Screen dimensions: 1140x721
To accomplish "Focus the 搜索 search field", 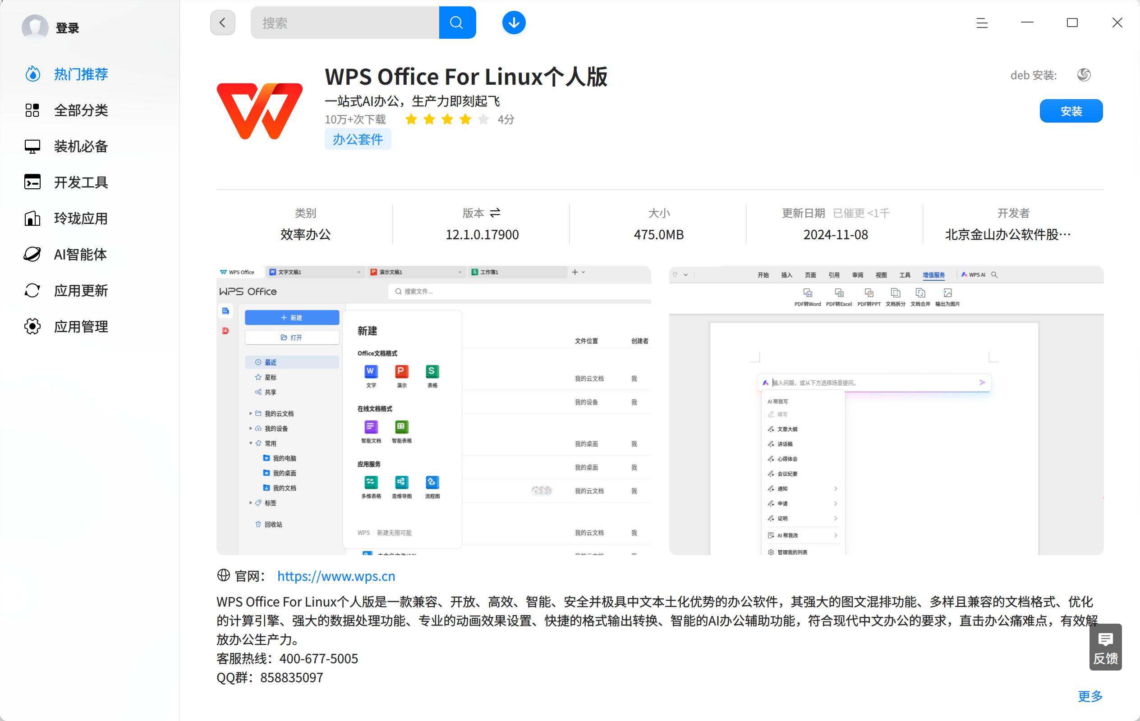I will (345, 22).
